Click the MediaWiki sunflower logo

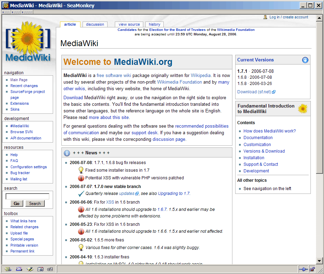pos(28,41)
